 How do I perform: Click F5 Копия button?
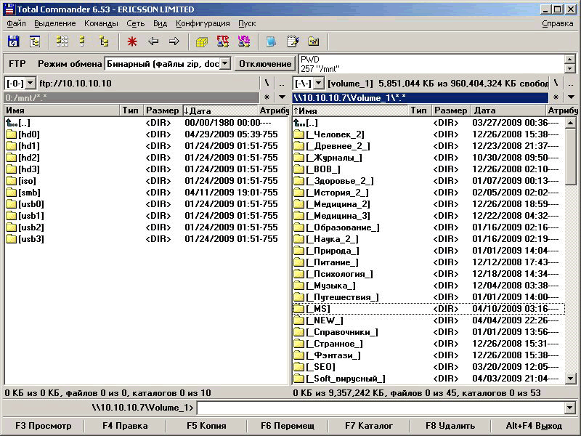pyautogui.click(x=206, y=426)
